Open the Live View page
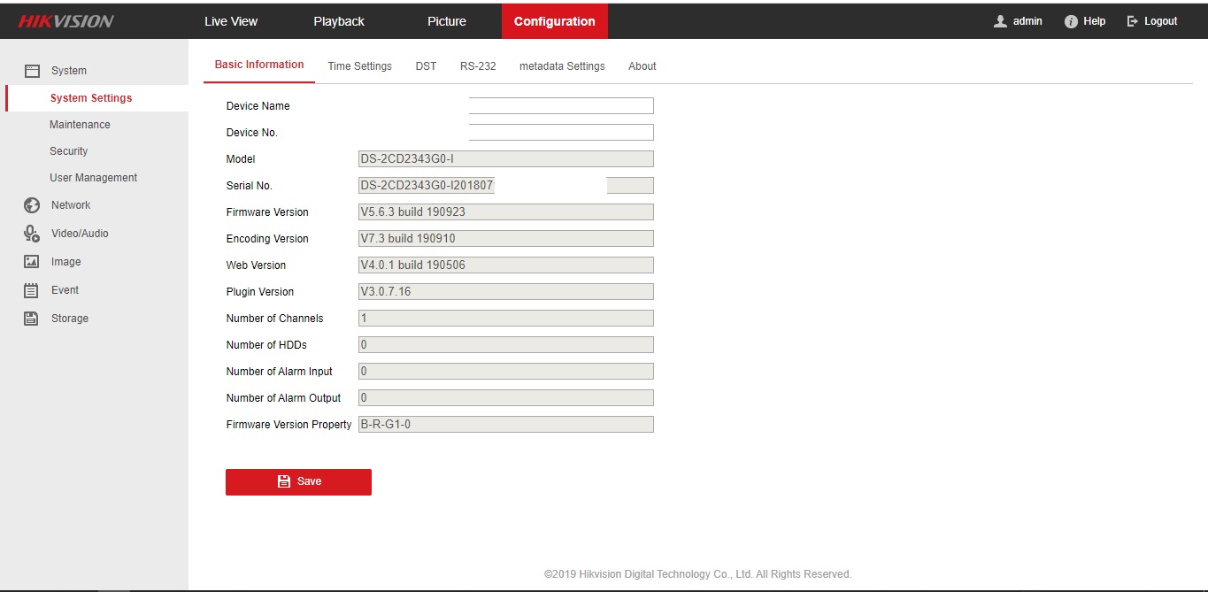Image resolution: width=1208 pixels, height=592 pixels. click(x=231, y=21)
